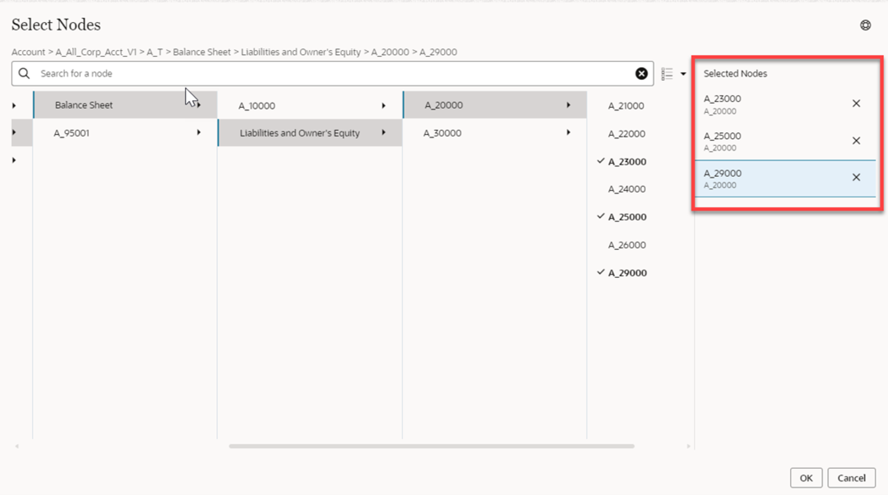Click the scrollbar right arrow
The image size is (888, 495).
(688, 446)
